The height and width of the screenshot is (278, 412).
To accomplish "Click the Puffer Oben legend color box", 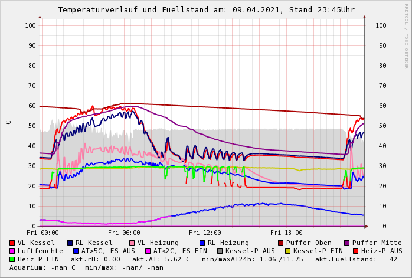I will [x=280, y=243].
